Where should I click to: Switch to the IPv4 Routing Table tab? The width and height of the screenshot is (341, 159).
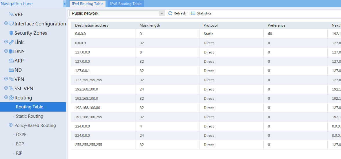pyautogui.click(x=88, y=4)
